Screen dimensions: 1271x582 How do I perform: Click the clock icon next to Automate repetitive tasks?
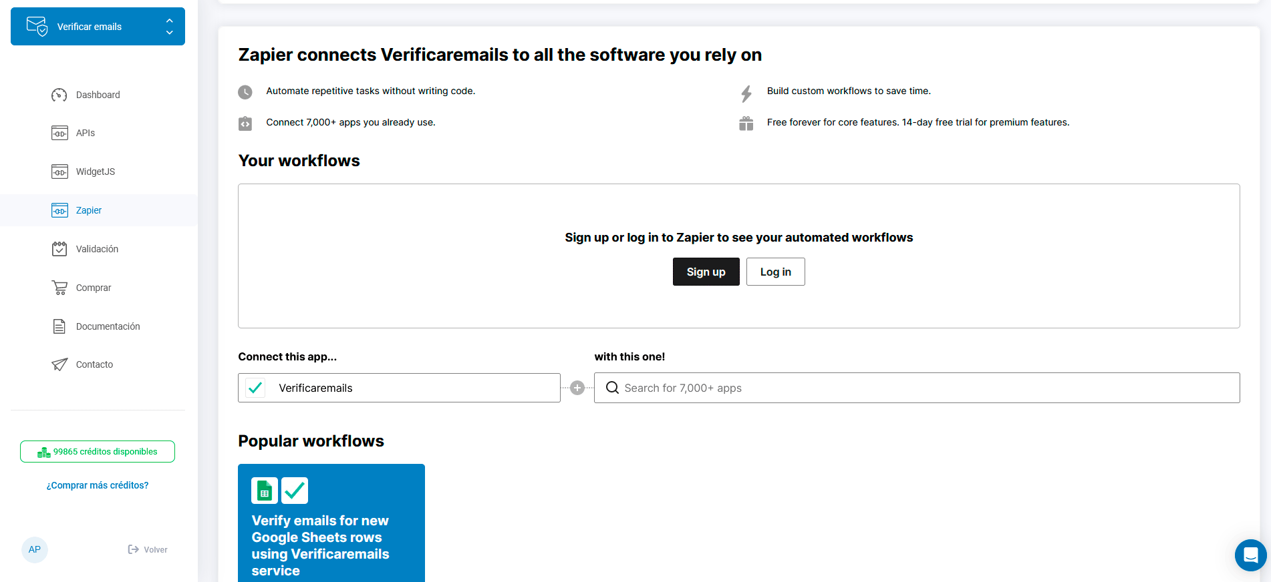pyautogui.click(x=245, y=92)
